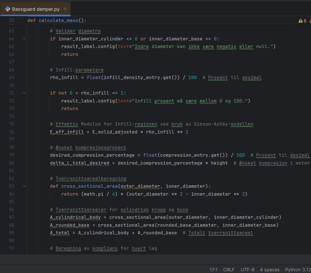The height and width of the screenshot is (273, 311).
Task: Select the Bassguard demper.py editor tab
Action: [x=36, y=9]
